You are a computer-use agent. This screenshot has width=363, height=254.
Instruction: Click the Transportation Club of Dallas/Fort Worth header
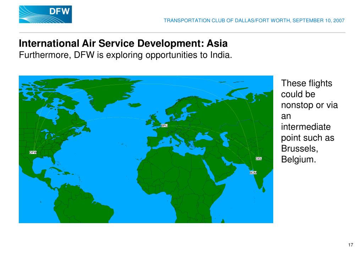pyautogui.click(x=254, y=20)
